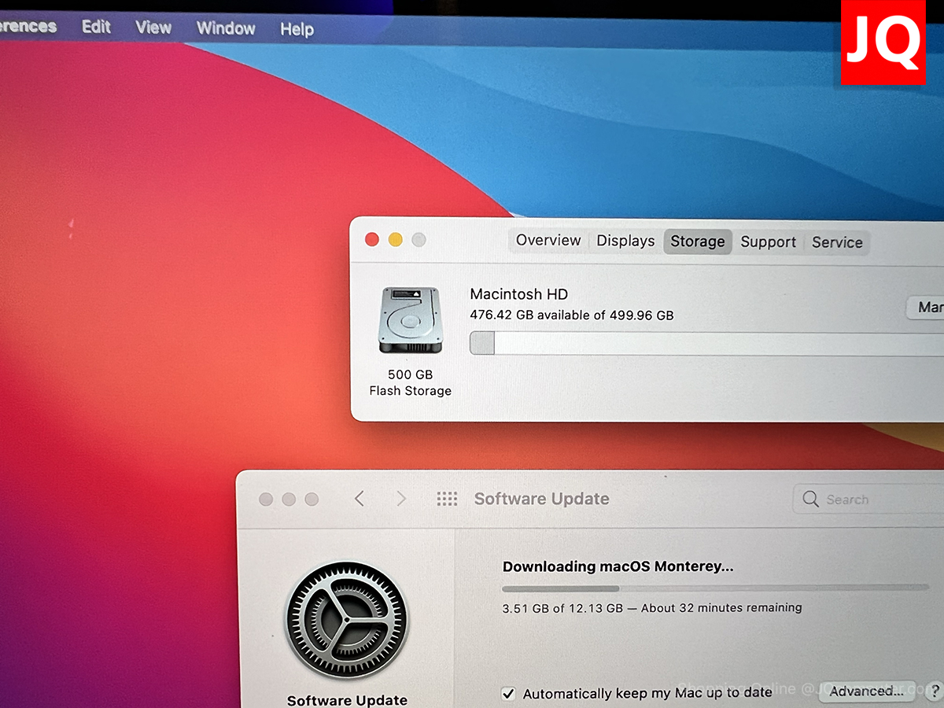
Task: Click the Search field in Software Update
Action: [868, 500]
